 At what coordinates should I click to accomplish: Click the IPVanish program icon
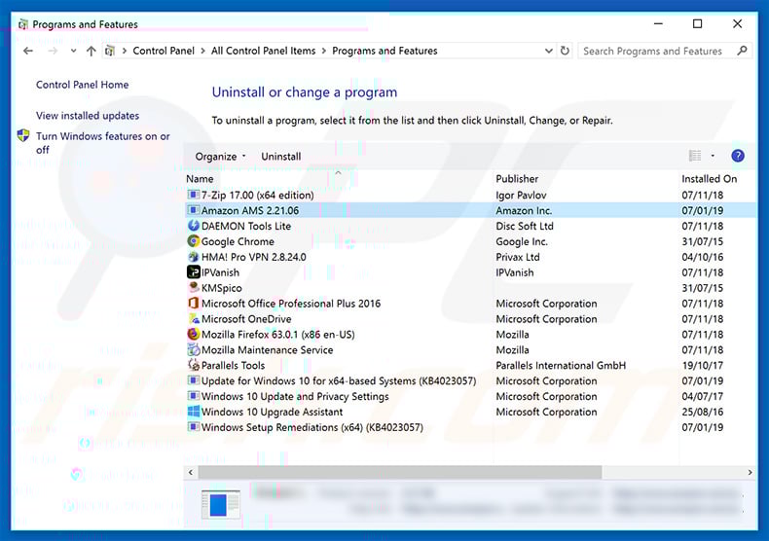click(194, 272)
